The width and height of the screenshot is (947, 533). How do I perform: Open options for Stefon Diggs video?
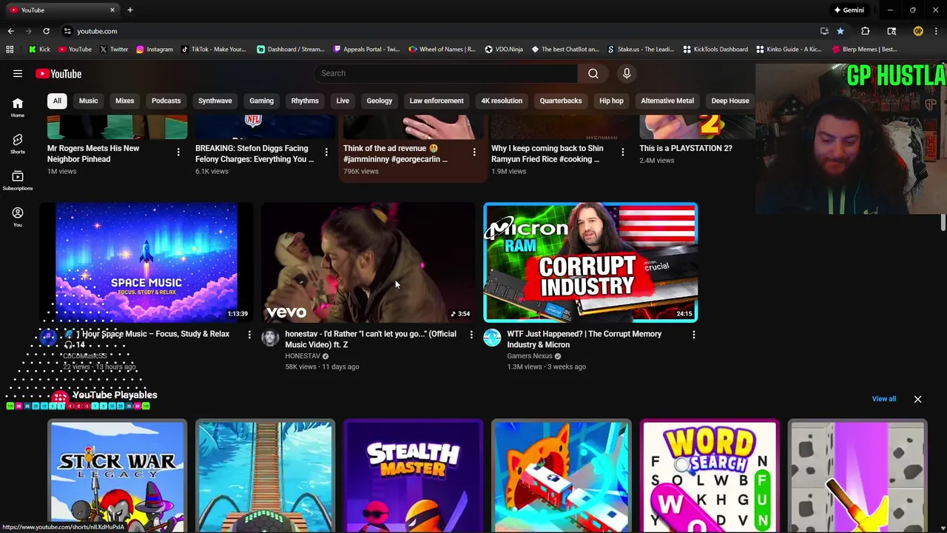(326, 152)
